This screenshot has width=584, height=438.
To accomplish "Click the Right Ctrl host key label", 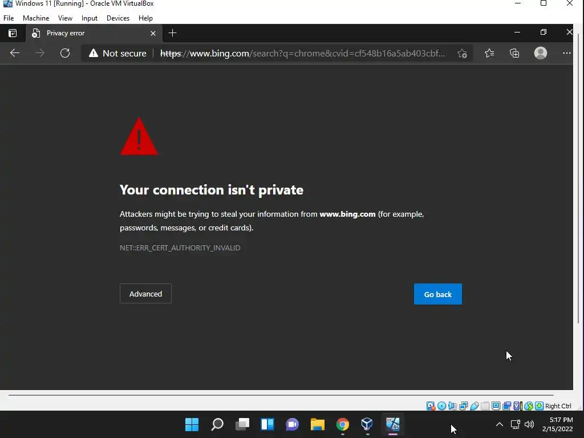I will (558, 406).
